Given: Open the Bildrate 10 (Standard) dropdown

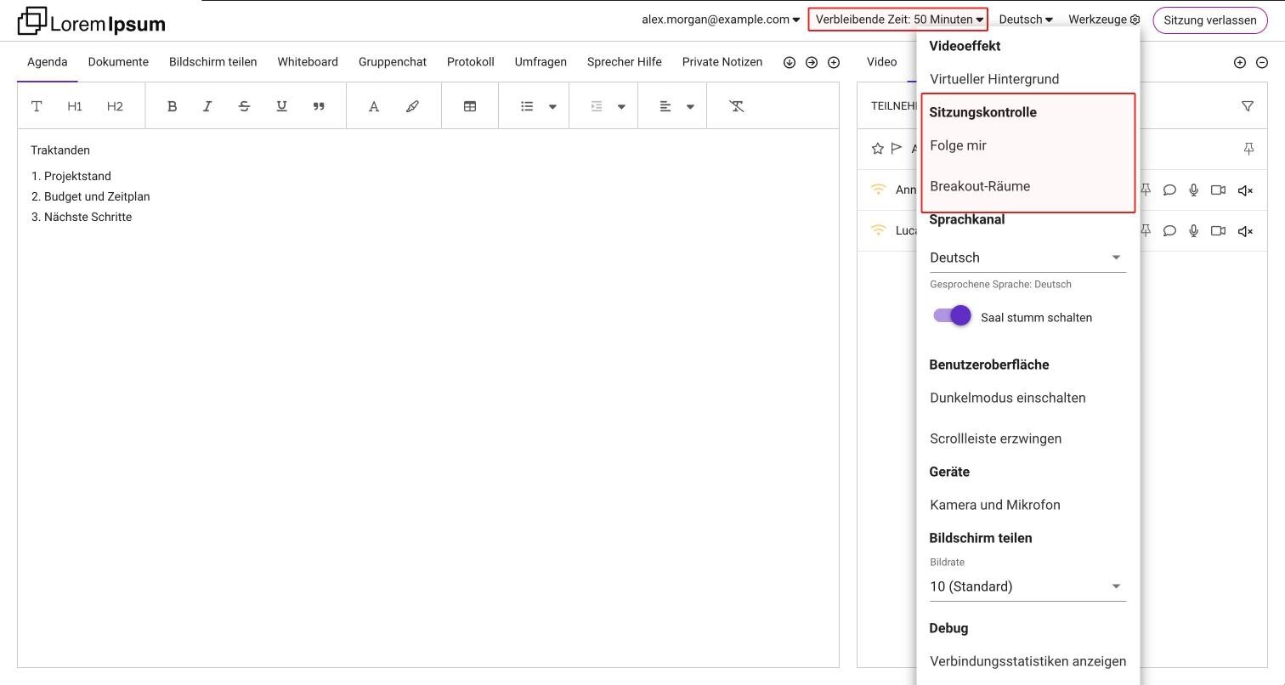Looking at the screenshot, I should 1027,586.
